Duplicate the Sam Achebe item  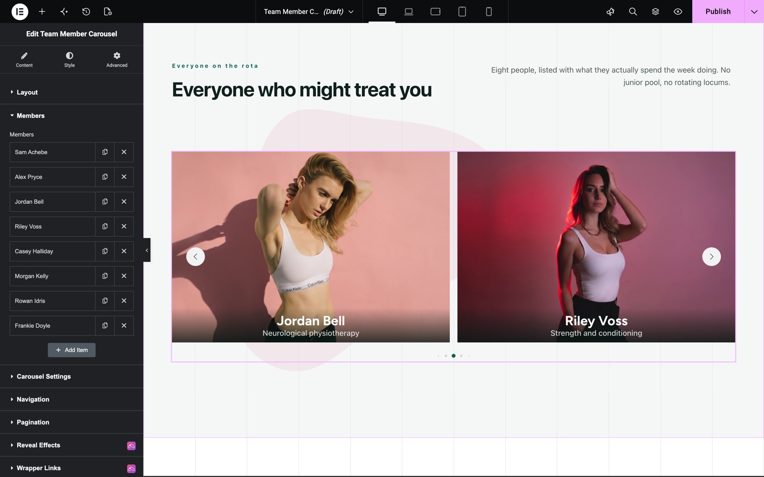(105, 152)
